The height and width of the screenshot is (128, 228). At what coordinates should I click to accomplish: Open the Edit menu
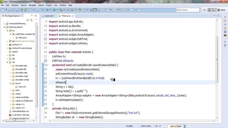pyautogui.click(x=7, y=5)
